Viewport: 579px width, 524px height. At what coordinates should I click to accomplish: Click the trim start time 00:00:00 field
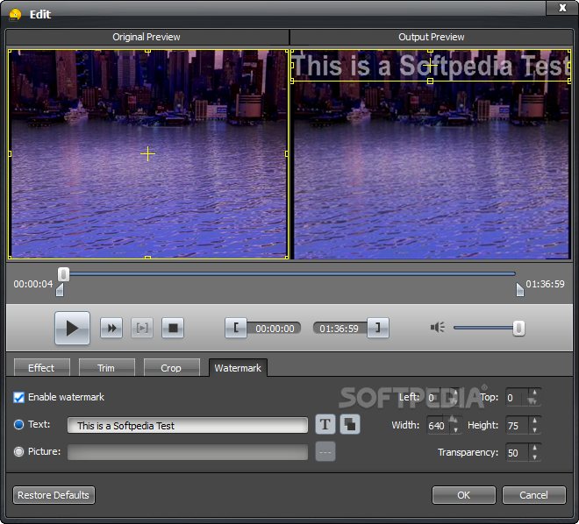click(x=275, y=329)
